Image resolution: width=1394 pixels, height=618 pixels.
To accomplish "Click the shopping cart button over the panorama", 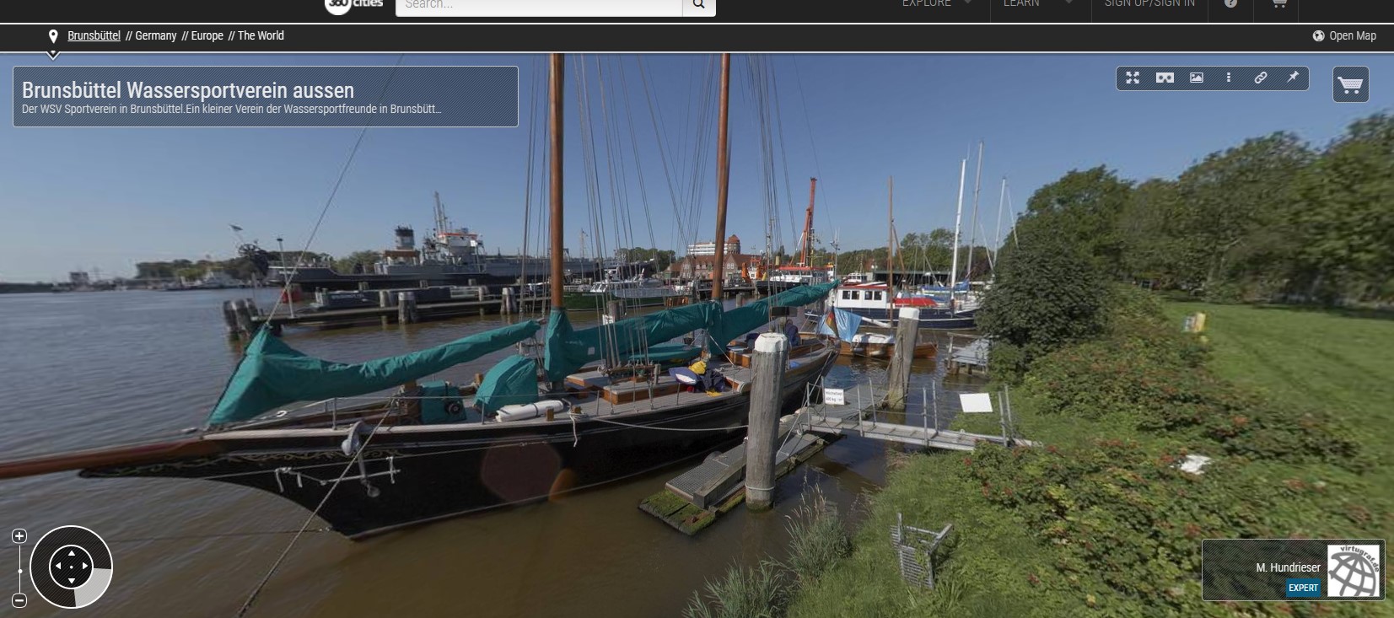I will [1350, 85].
